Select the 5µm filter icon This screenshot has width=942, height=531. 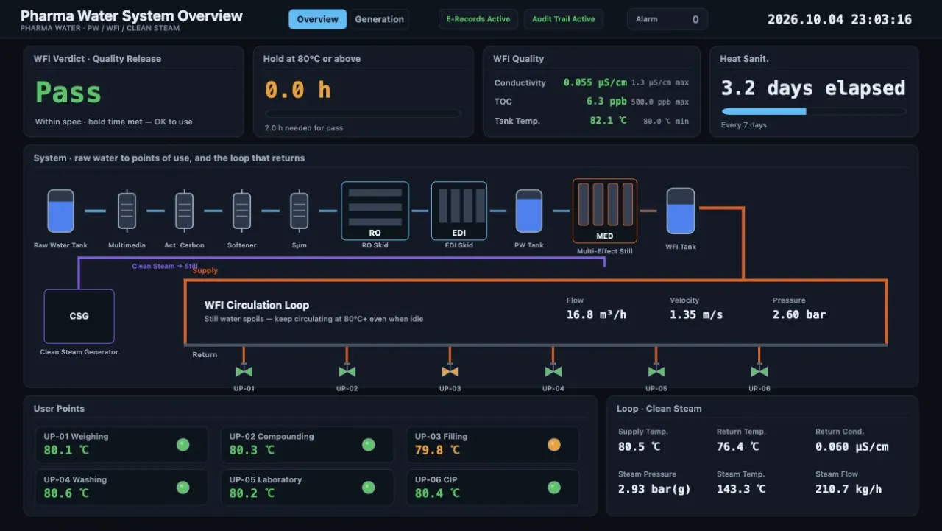click(x=299, y=211)
